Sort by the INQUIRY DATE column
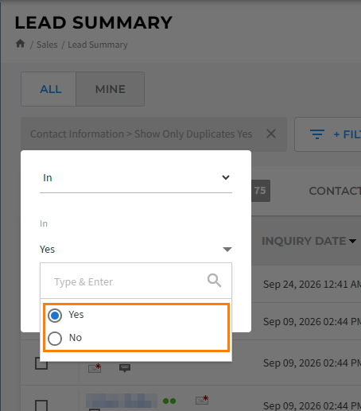 pos(309,241)
